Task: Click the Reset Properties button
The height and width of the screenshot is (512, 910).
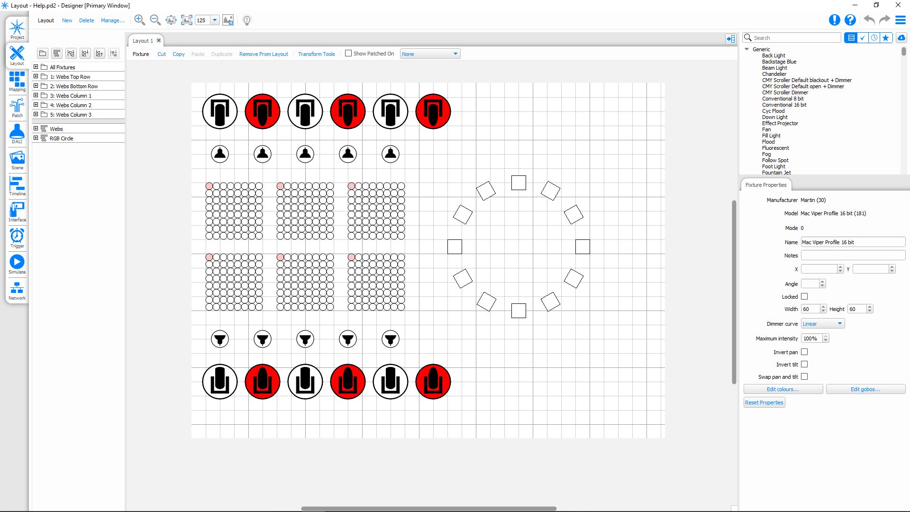Action: [x=764, y=402]
